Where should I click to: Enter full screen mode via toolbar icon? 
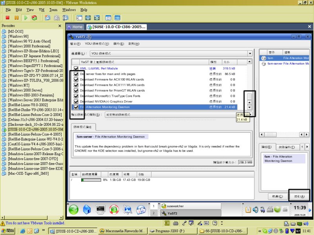pyautogui.click(x=97, y=18)
